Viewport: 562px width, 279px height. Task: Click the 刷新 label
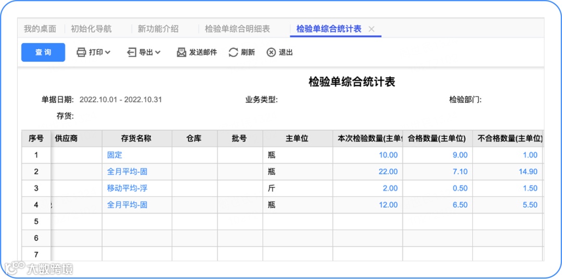click(248, 53)
